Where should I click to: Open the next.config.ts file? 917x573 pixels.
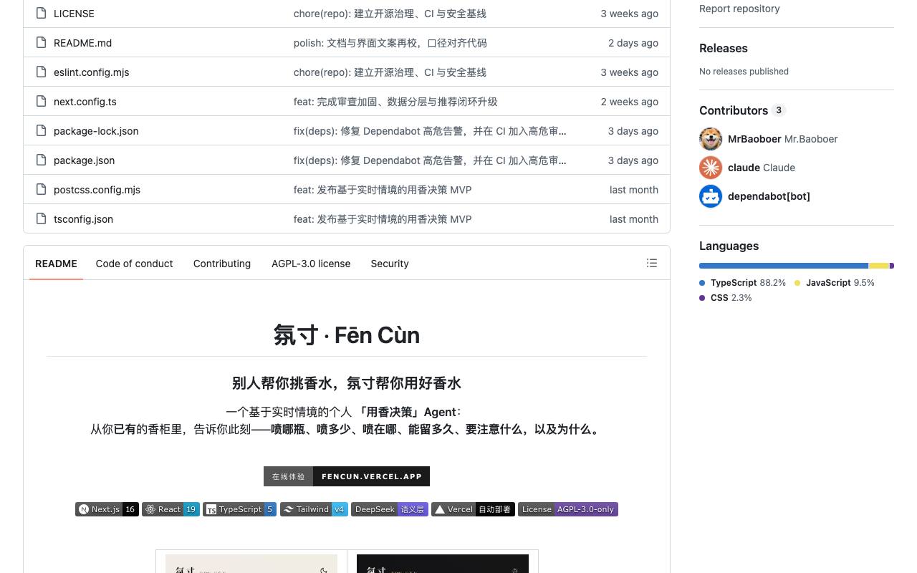point(85,102)
